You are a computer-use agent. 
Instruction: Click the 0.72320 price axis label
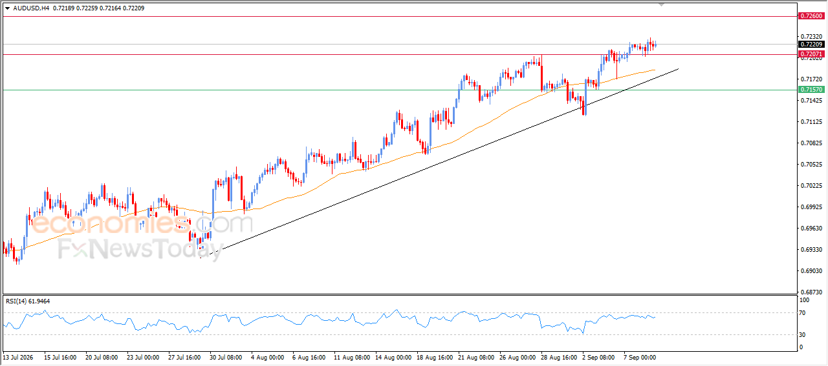pos(811,37)
